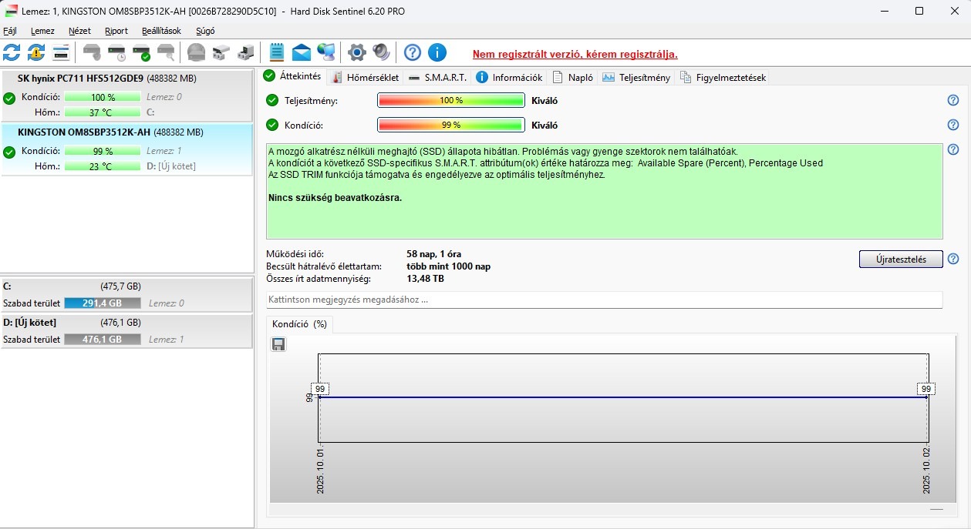Click the blue envelope e-mail toolbar icon

[302, 52]
